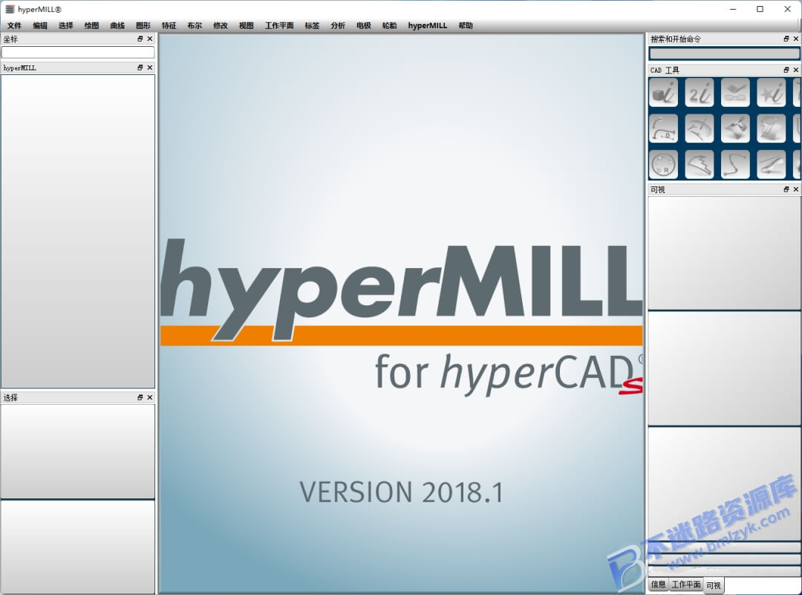The image size is (802, 595).
Task: Minimize the hyperMILL window
Action: pyautogui.click(x=733, y=9)
